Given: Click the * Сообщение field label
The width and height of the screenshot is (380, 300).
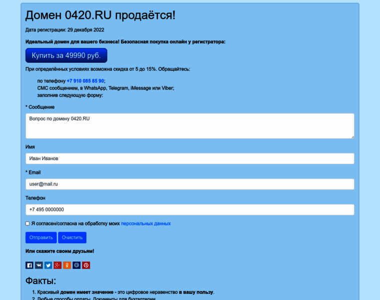Looking at the screenshot, I should click(x=40, y=107).
